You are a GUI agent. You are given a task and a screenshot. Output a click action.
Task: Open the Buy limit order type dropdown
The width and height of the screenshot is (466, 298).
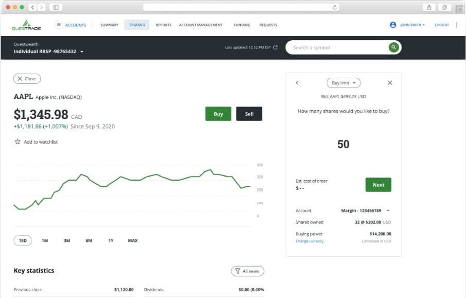[x=343, y=82]
